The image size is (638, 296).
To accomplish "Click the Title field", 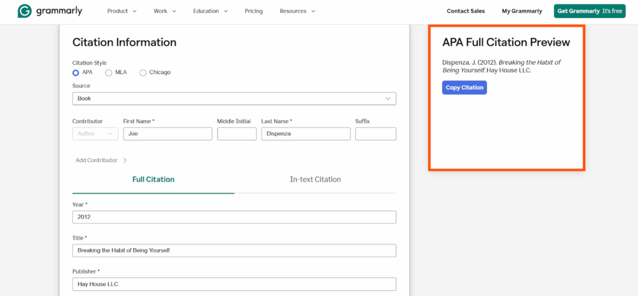I will (234, 251).
